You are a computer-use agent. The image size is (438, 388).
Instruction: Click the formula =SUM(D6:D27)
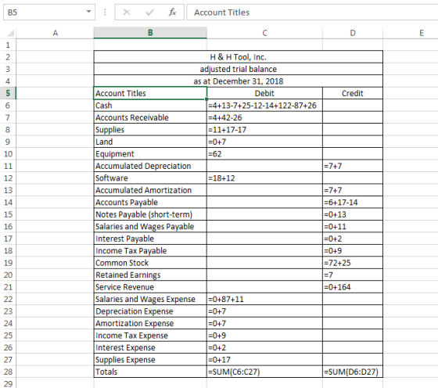click(353, 372)
